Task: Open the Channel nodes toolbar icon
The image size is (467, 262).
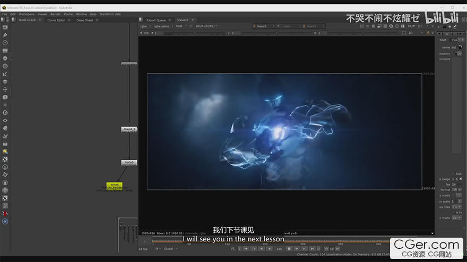Action: 5,50
